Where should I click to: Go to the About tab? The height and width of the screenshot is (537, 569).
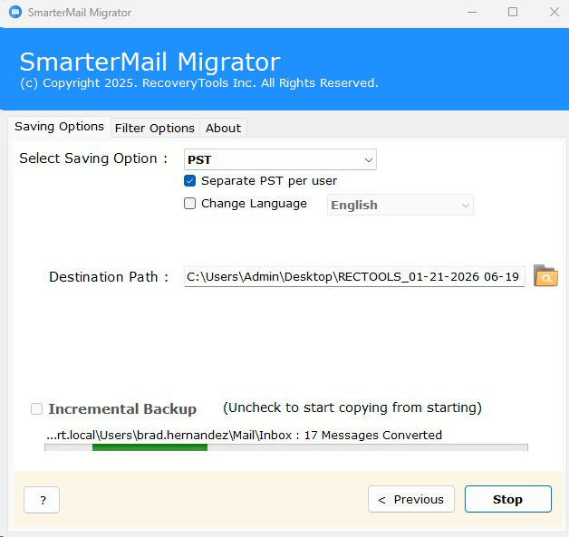coord(223,128)
